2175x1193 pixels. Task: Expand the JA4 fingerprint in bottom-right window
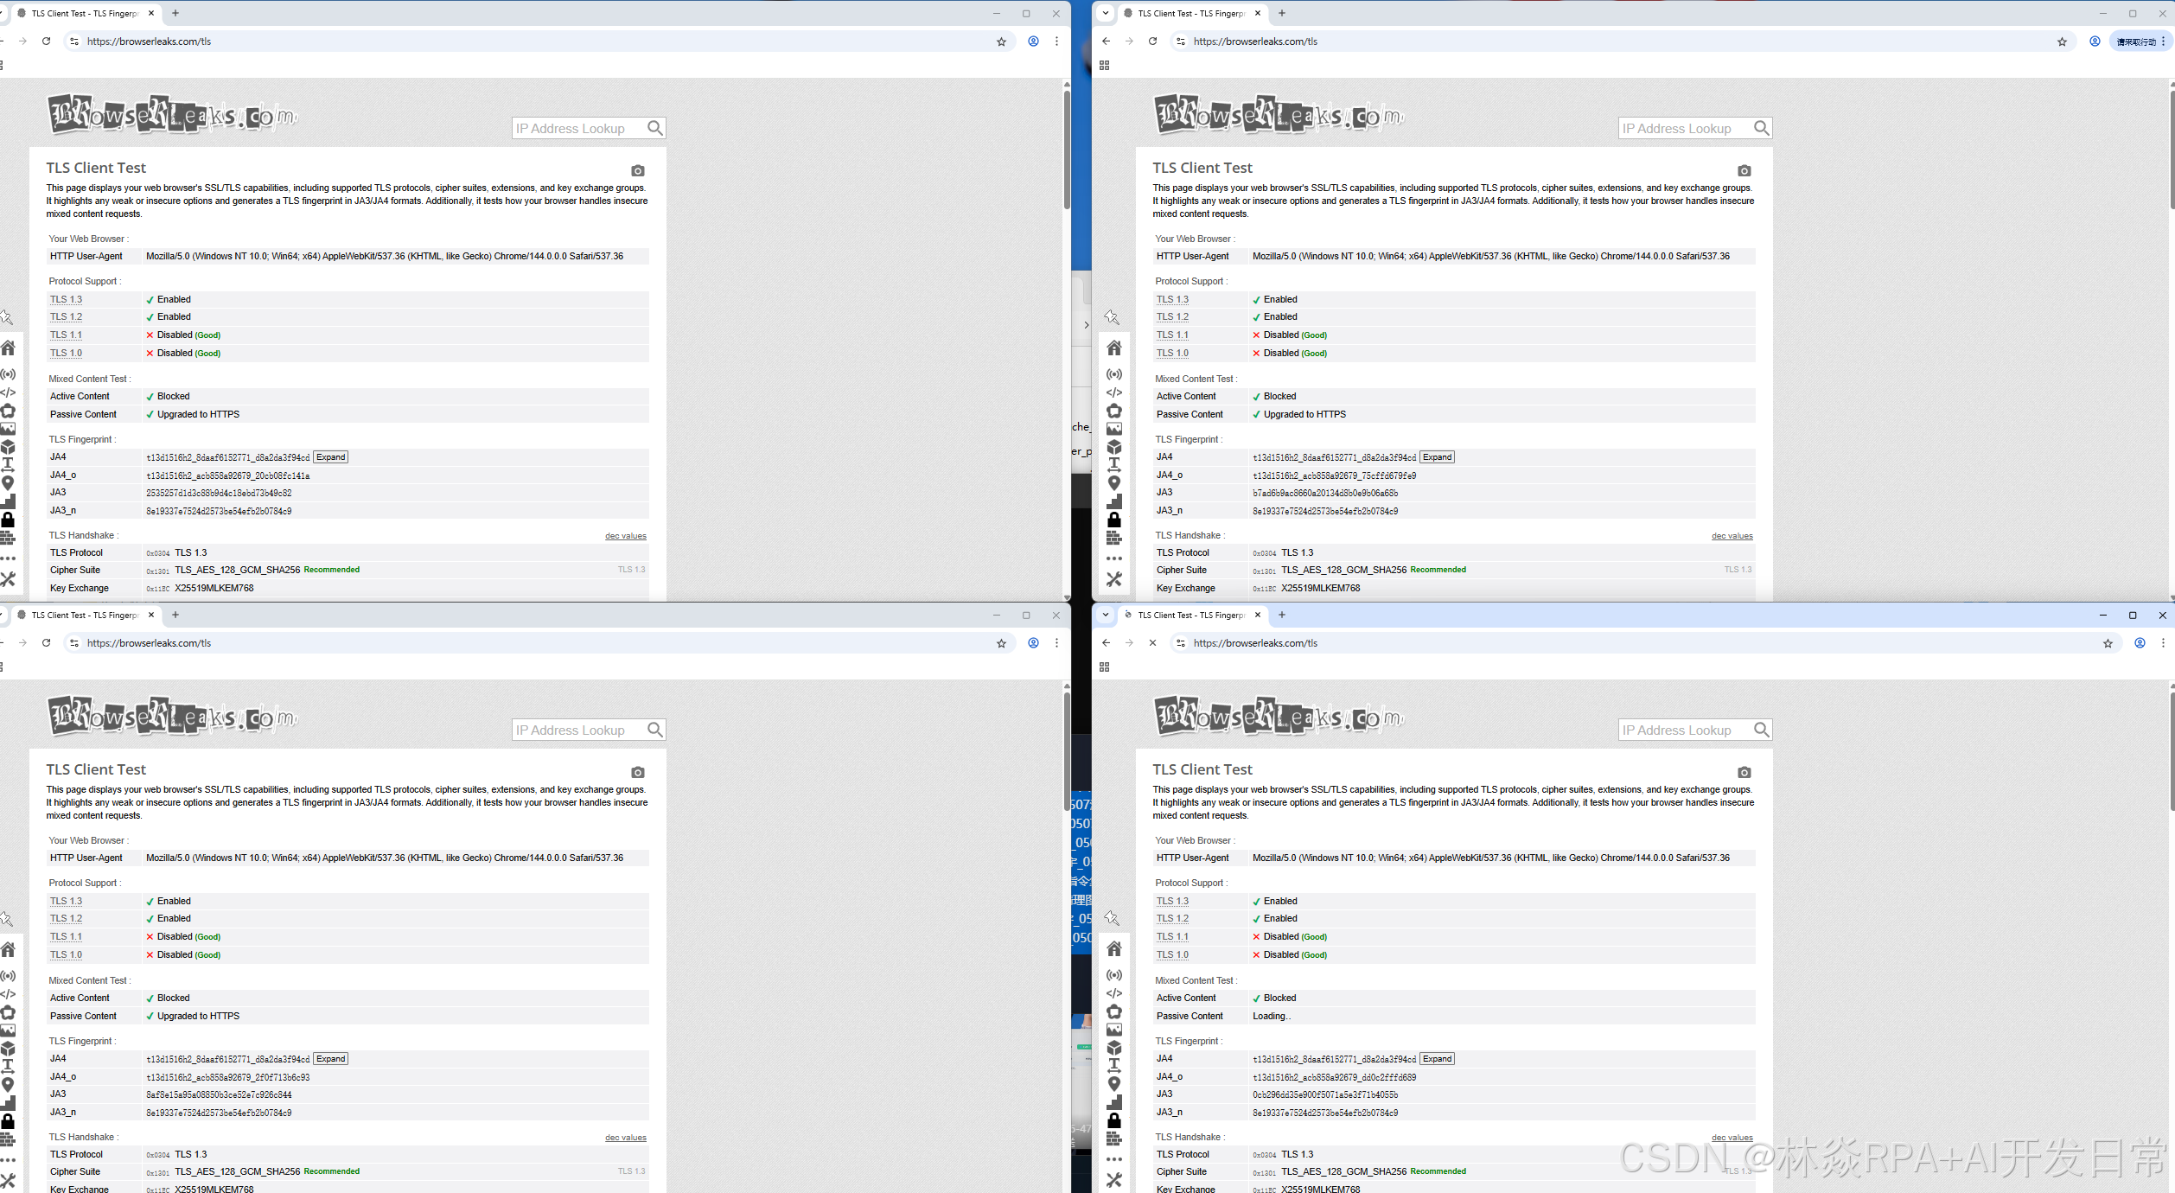click(x=1437, y=1059)
